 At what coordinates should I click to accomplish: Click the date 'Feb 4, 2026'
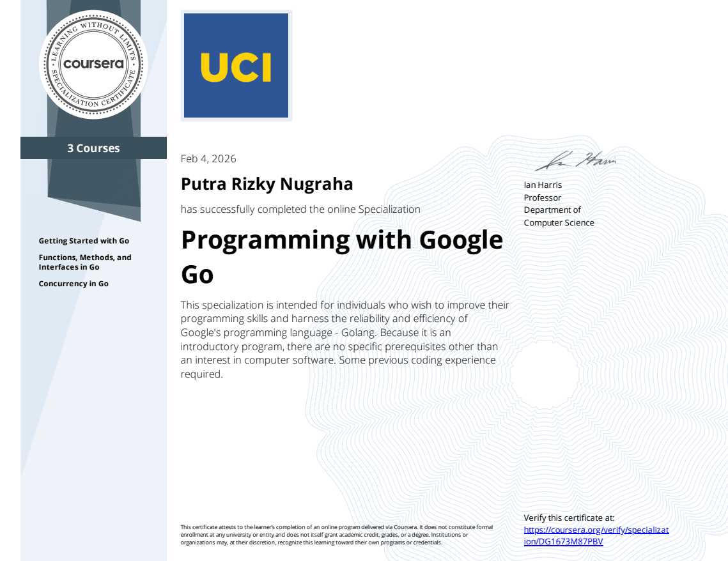pyautogui.click(x=208, y=158)
